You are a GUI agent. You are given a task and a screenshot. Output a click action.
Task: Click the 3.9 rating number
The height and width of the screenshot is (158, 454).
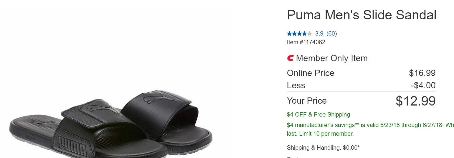tap(319, 34)
